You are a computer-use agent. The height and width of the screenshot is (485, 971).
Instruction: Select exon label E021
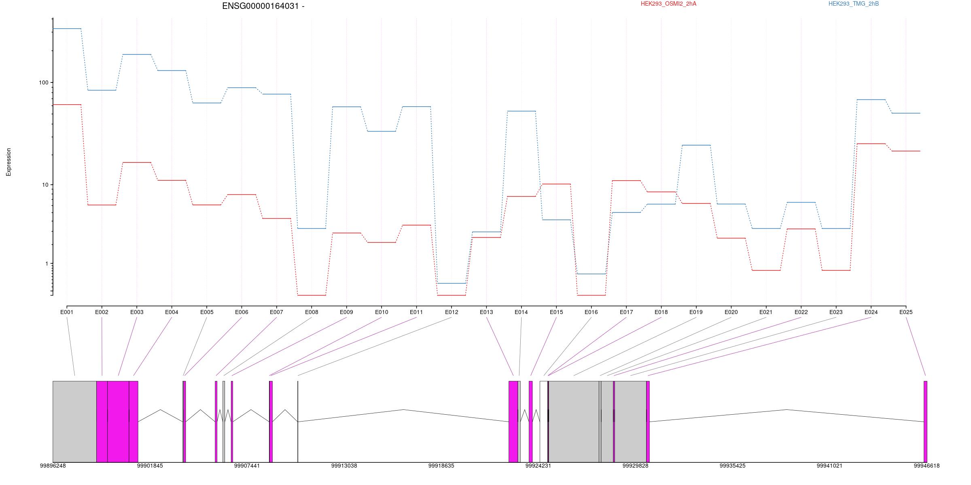coord(766,312)
